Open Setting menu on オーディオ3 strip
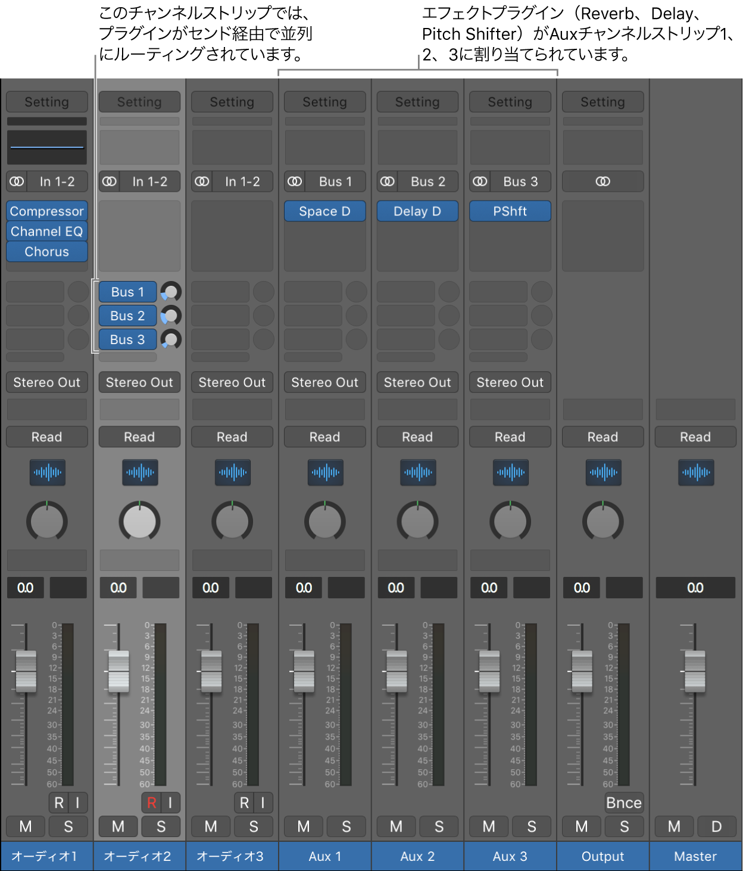 tap(232, 102)
